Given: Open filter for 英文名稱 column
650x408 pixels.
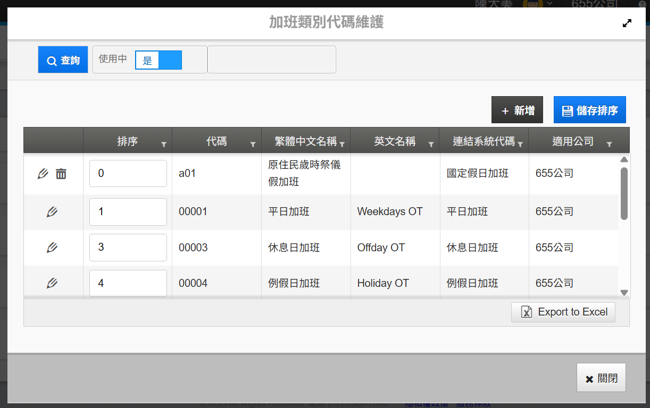Looking at the screenshot, I should coord(431,144).
